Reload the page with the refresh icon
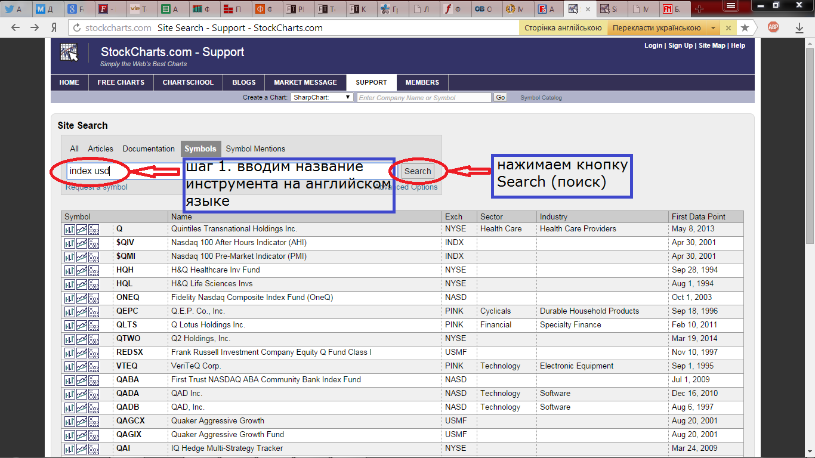This screenshot has height=458, width=815. click(76, 27)
